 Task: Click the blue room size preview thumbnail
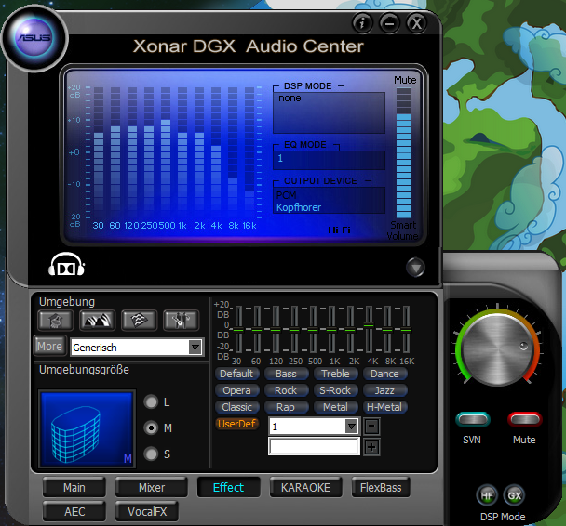pyautogui.click(x=87, y=428)
